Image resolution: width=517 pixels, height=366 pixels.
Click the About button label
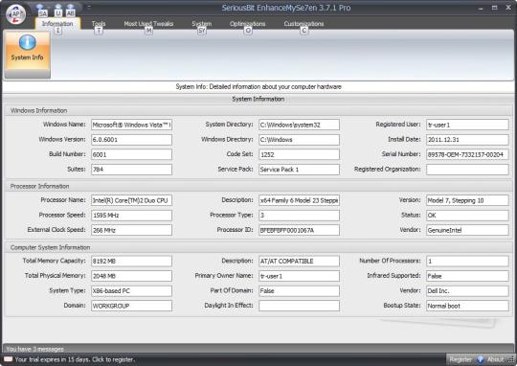(495, 359)
